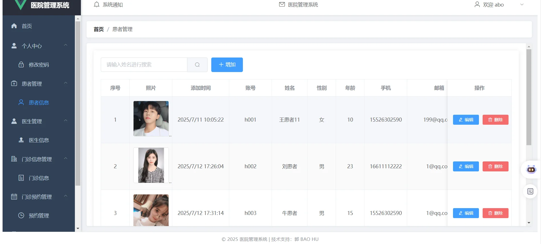Focus the name search input field
This screenshot has width=541, height=244.
pyautogui.click(x=144, y=65)
